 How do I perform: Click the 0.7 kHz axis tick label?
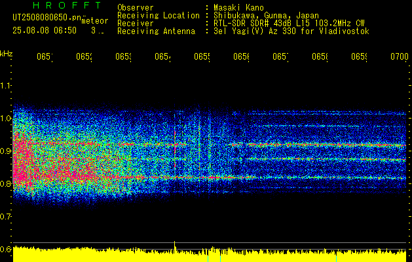[x=5, y=217]
